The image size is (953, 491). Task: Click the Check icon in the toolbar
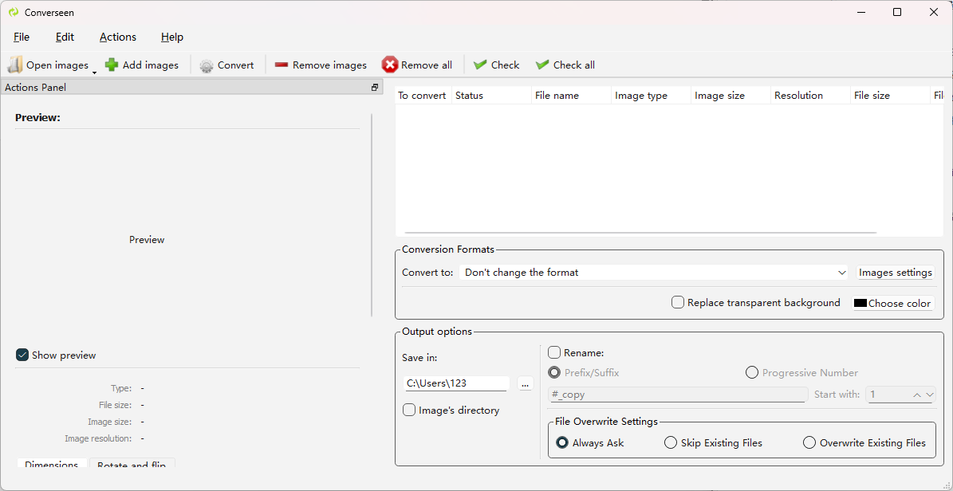click(x=480, y=65)
